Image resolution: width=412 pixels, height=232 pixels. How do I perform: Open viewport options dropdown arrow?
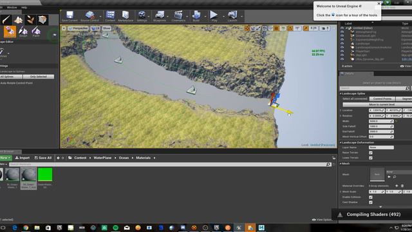click(64, 28)
